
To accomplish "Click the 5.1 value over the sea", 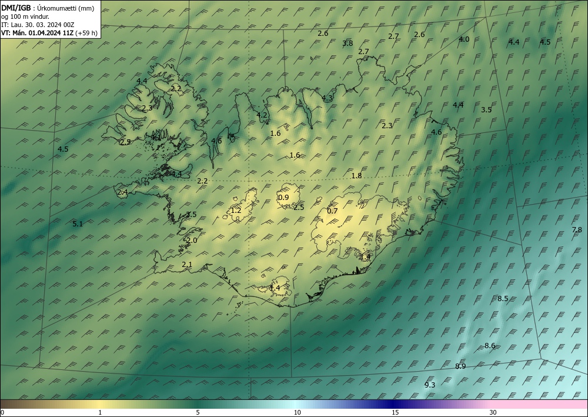I will click(x=78, y=224).
